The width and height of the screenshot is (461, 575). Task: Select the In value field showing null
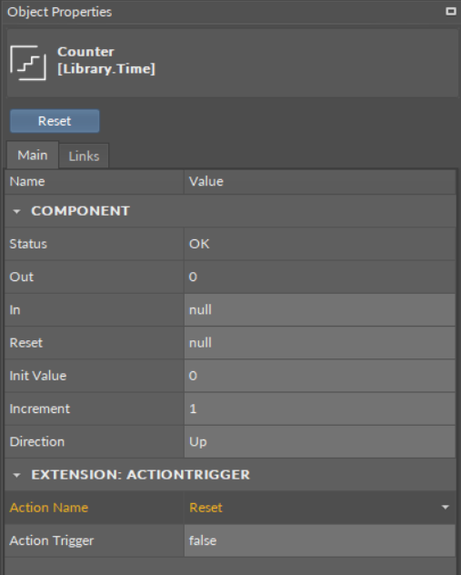[319, 310]
